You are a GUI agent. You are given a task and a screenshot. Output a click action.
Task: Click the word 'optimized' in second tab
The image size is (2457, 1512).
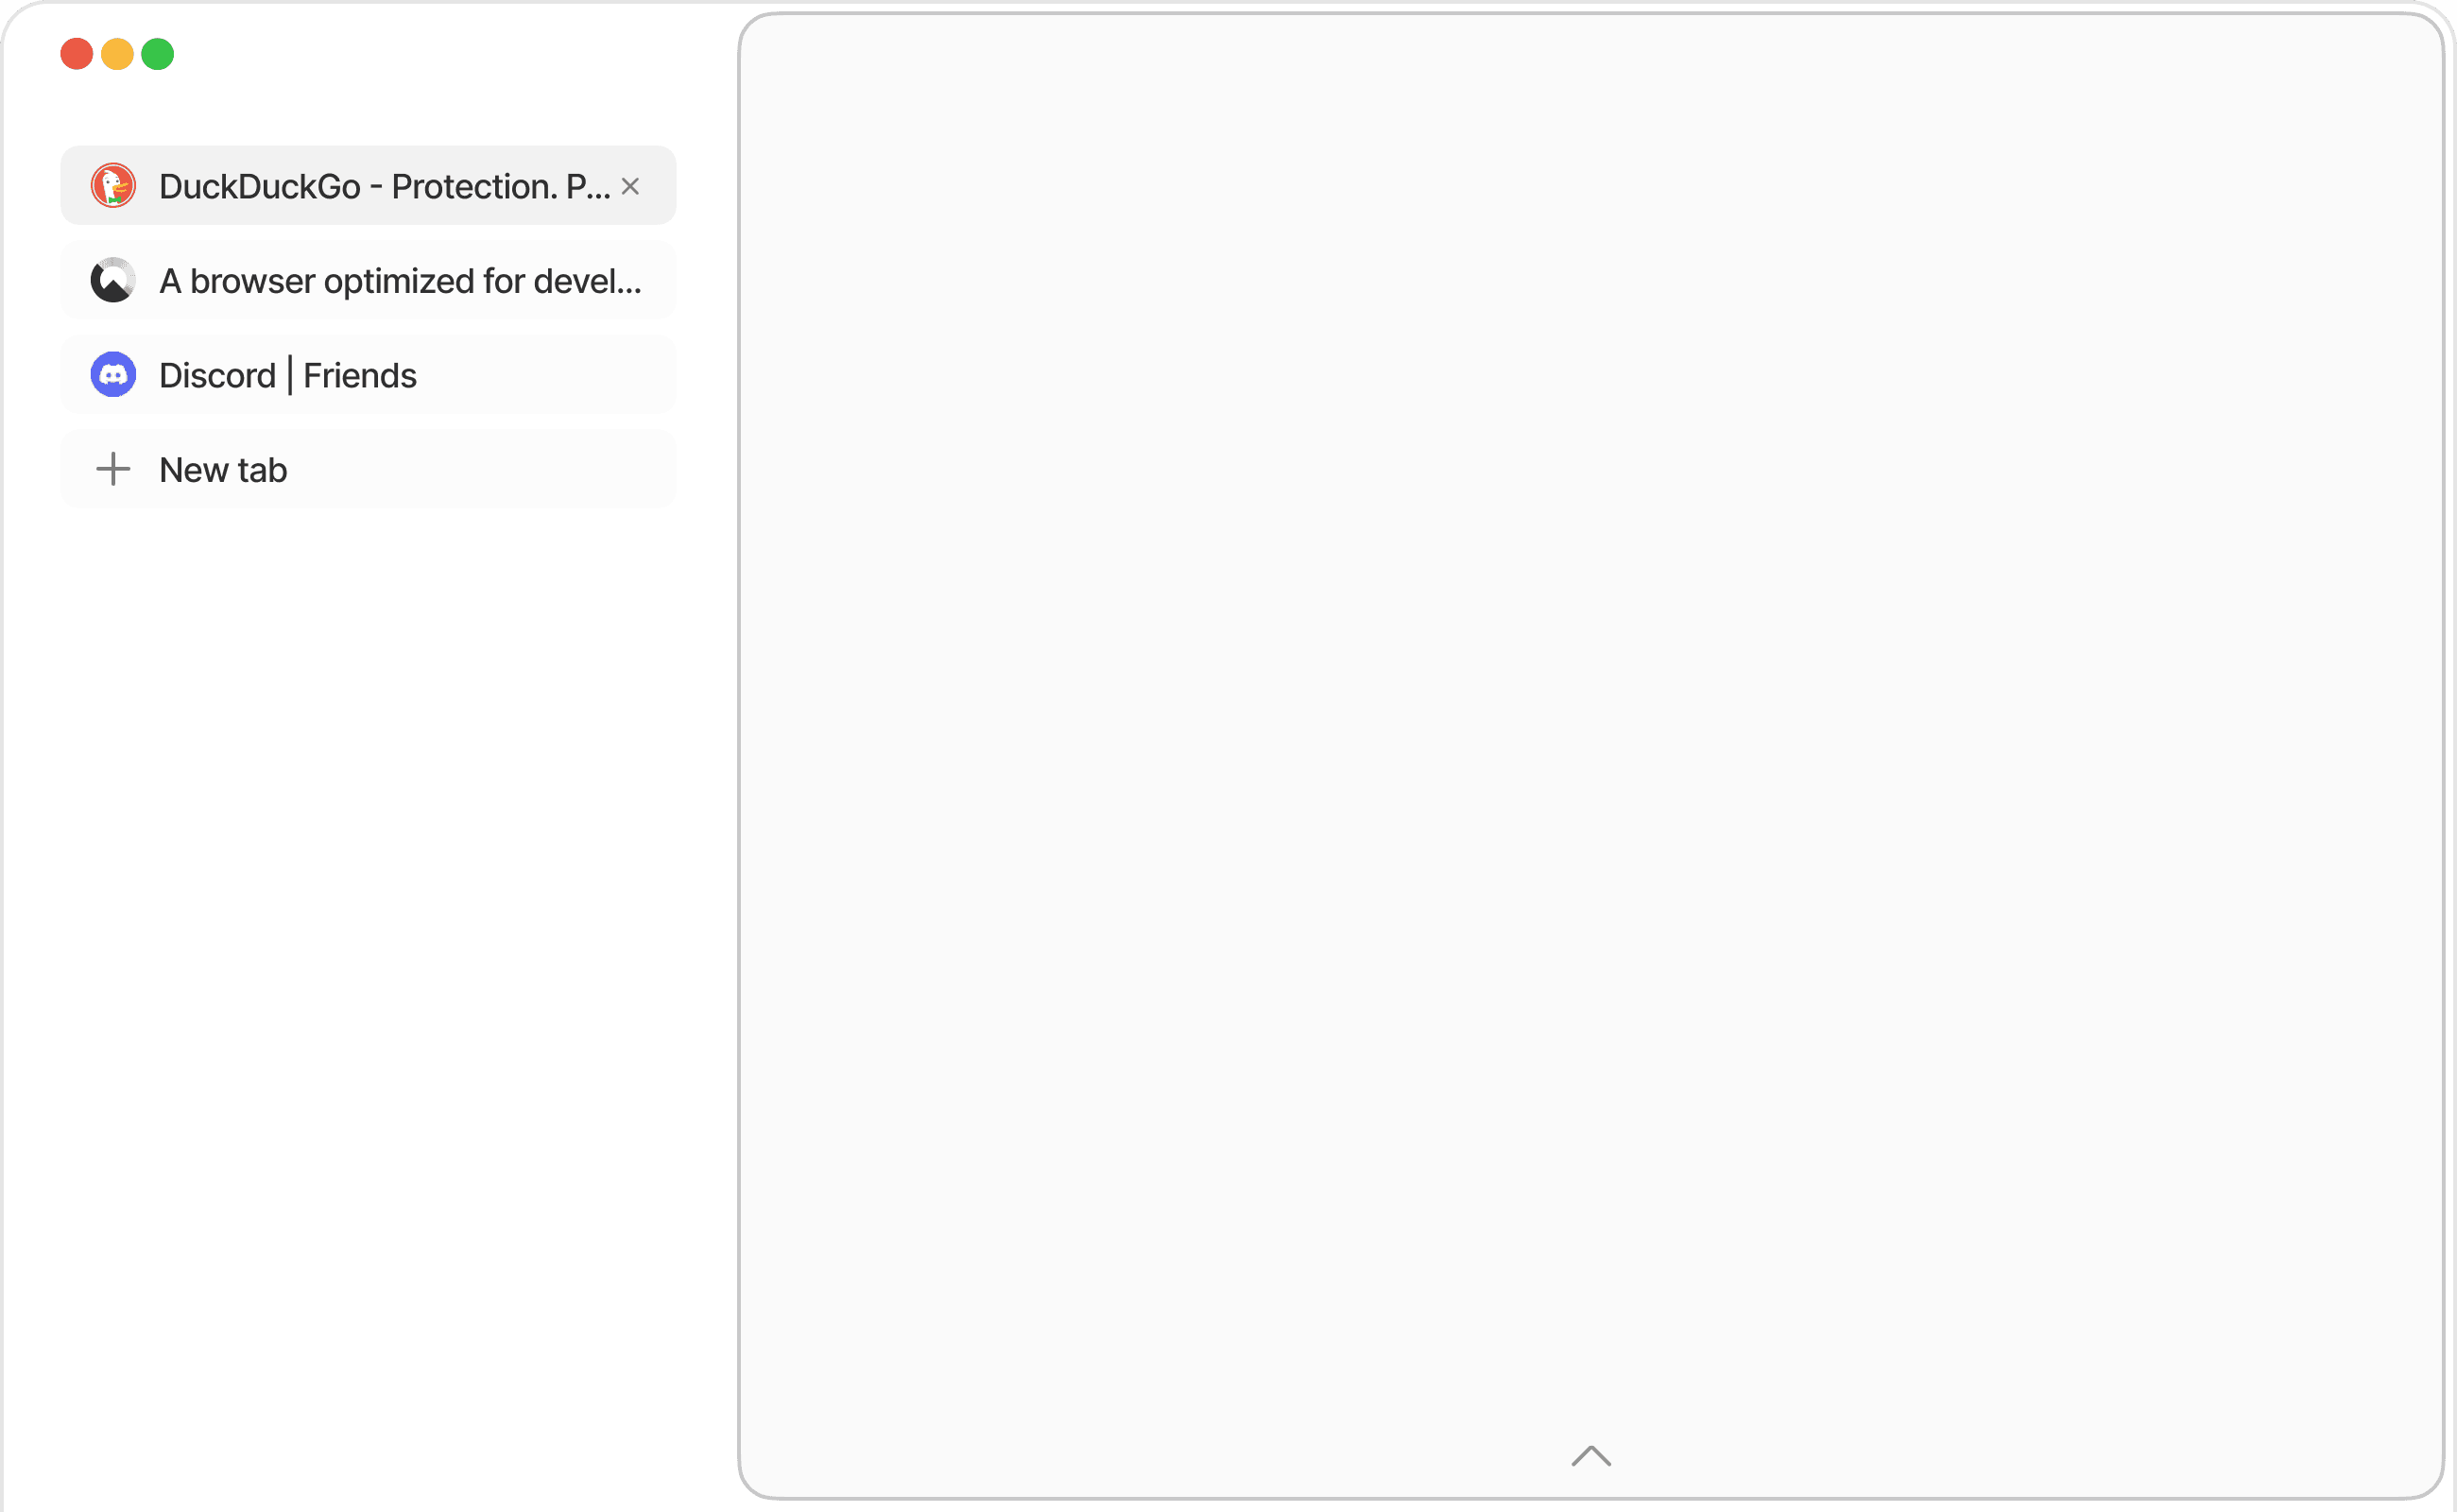pos(399,281)
